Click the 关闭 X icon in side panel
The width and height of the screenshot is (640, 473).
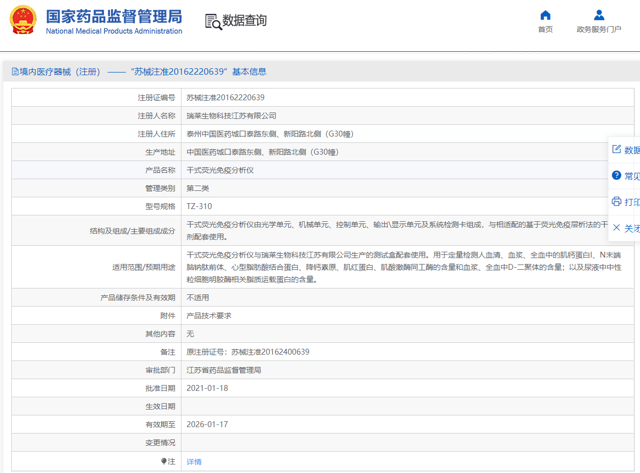pos(617,228)
